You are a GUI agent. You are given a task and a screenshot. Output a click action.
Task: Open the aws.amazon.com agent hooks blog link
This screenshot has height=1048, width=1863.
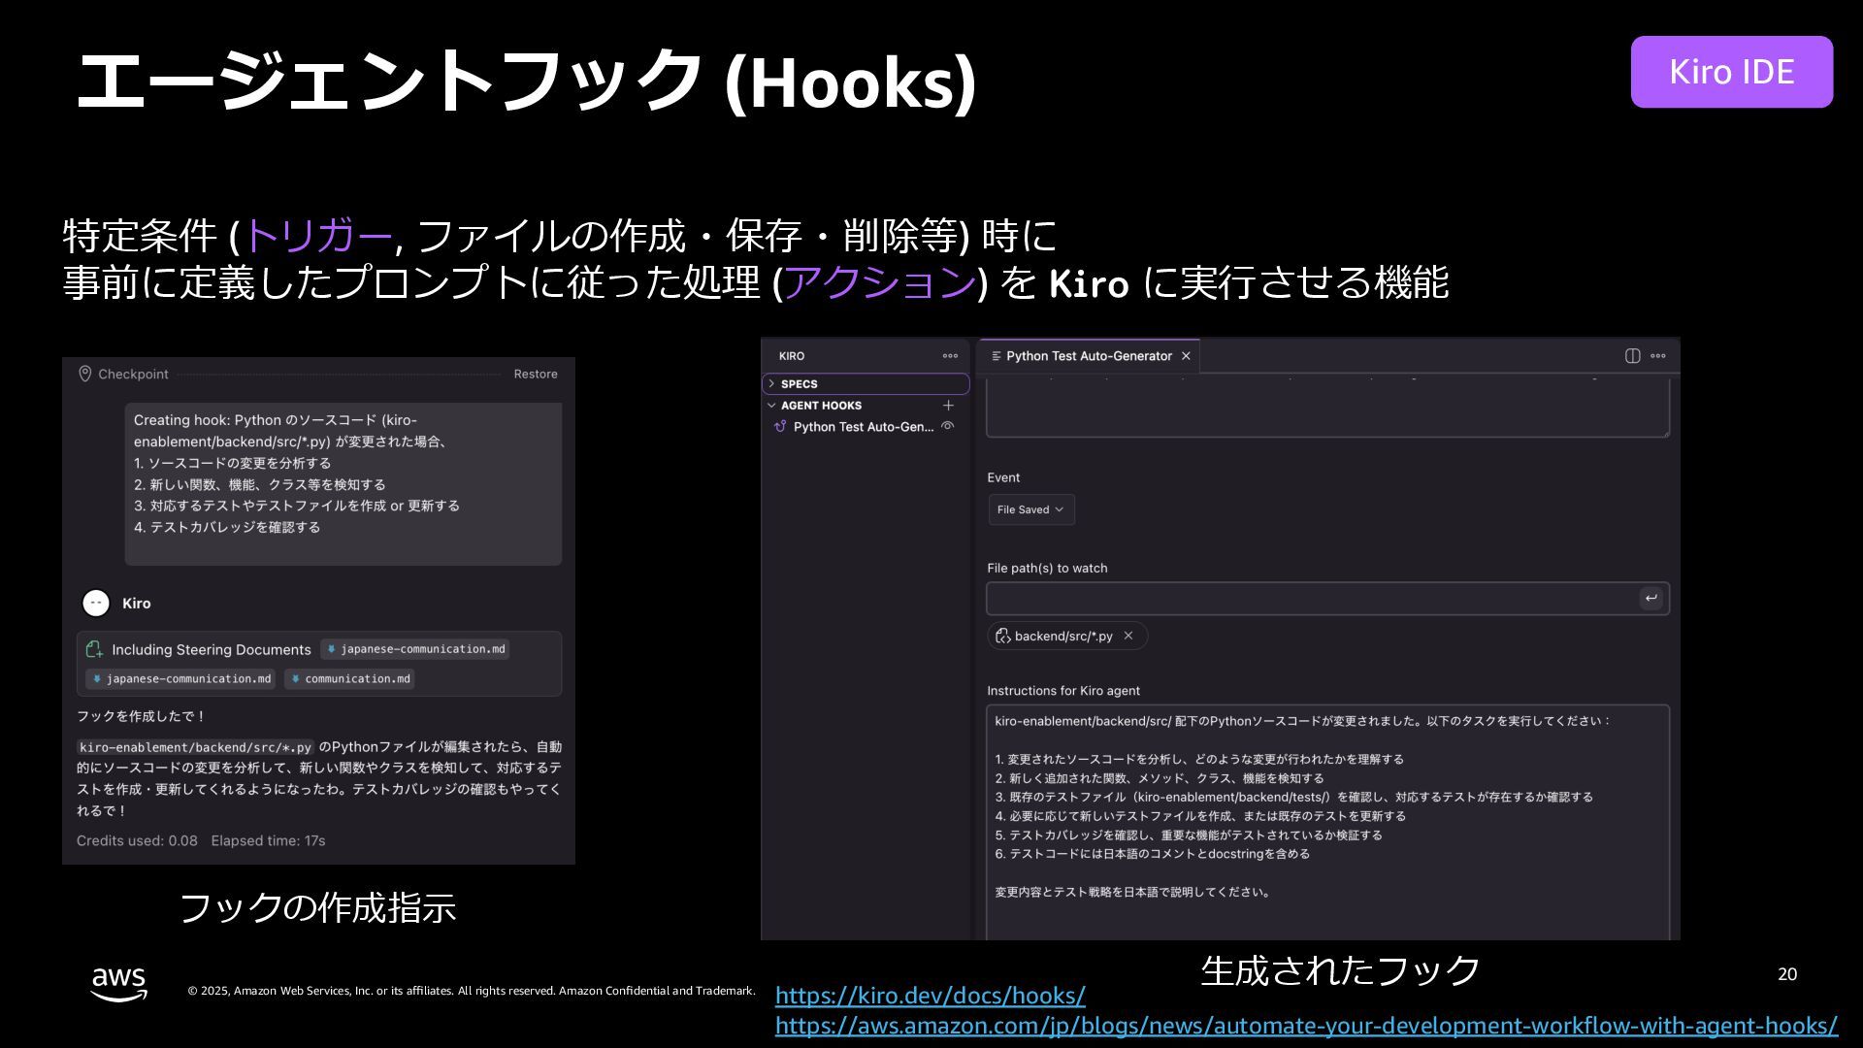click(x=1305, y=1026)
